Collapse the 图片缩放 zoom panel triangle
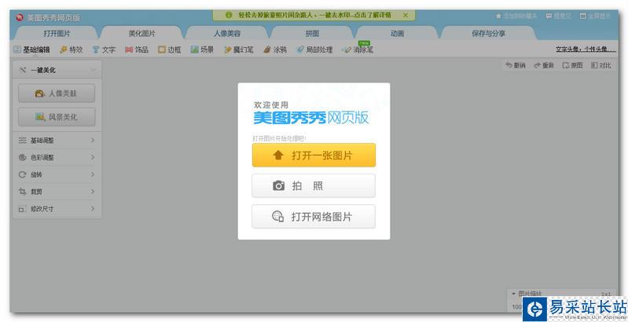Viewport: 628px width, 322px height. click(513, 293)
